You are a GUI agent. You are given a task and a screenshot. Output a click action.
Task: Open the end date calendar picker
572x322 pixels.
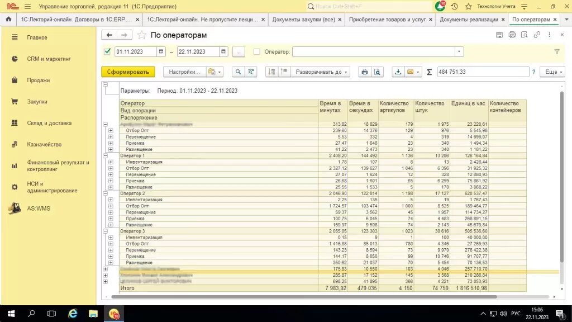(x=223, y=52)
